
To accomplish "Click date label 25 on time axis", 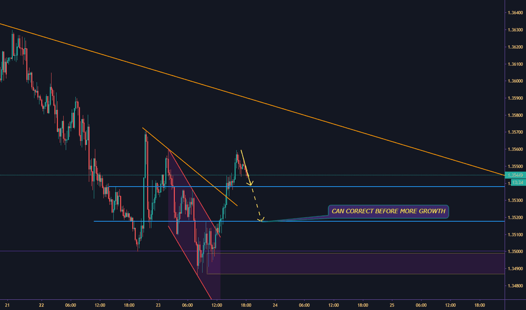I will coord(392,305).
